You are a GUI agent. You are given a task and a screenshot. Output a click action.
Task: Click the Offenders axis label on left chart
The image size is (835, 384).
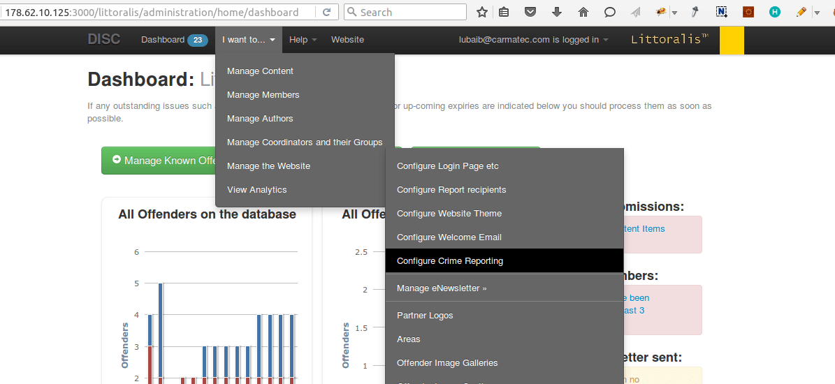(x=125, y=345)
